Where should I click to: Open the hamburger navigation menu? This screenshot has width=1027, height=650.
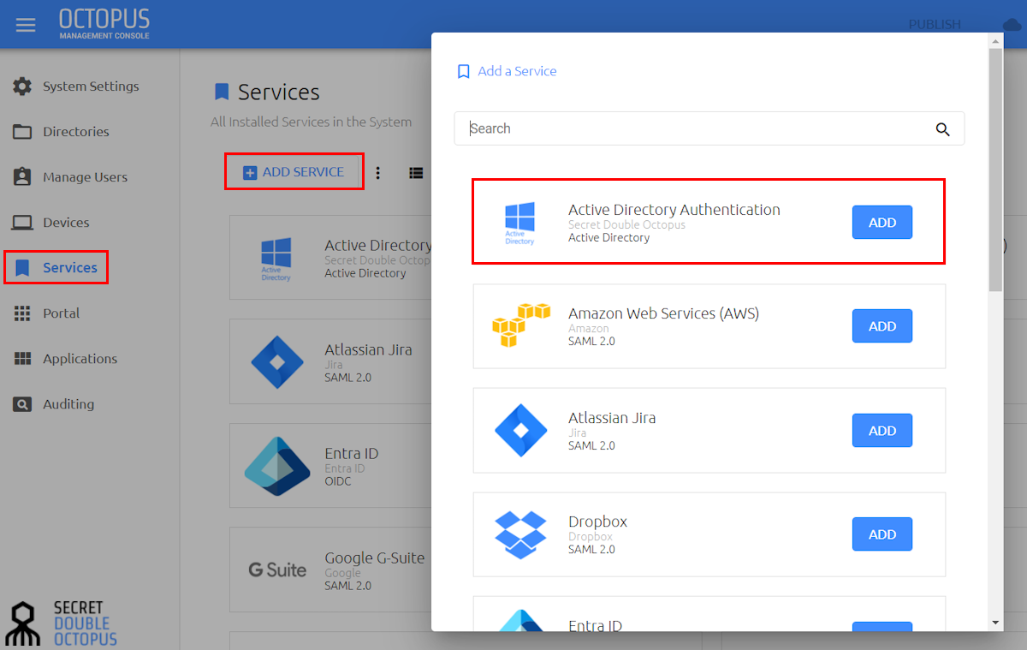click(x=26, y=25)
